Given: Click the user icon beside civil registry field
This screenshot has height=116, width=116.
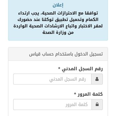Looking at the screenshot, I should pyautogui.click(x=97, y=79).
